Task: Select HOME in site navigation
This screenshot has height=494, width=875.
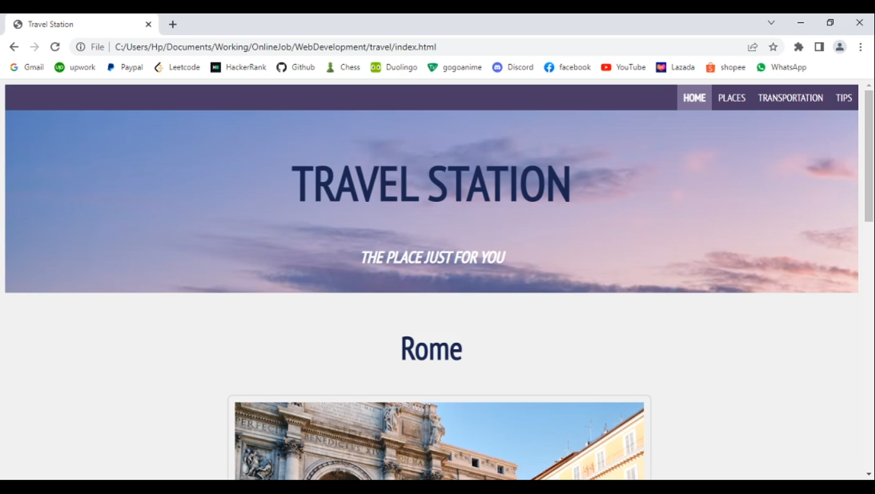Action: (694, 98)
